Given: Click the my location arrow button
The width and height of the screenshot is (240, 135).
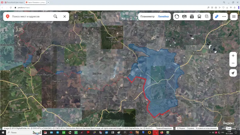Looking at the screenshot, I should tap(233, 73).
